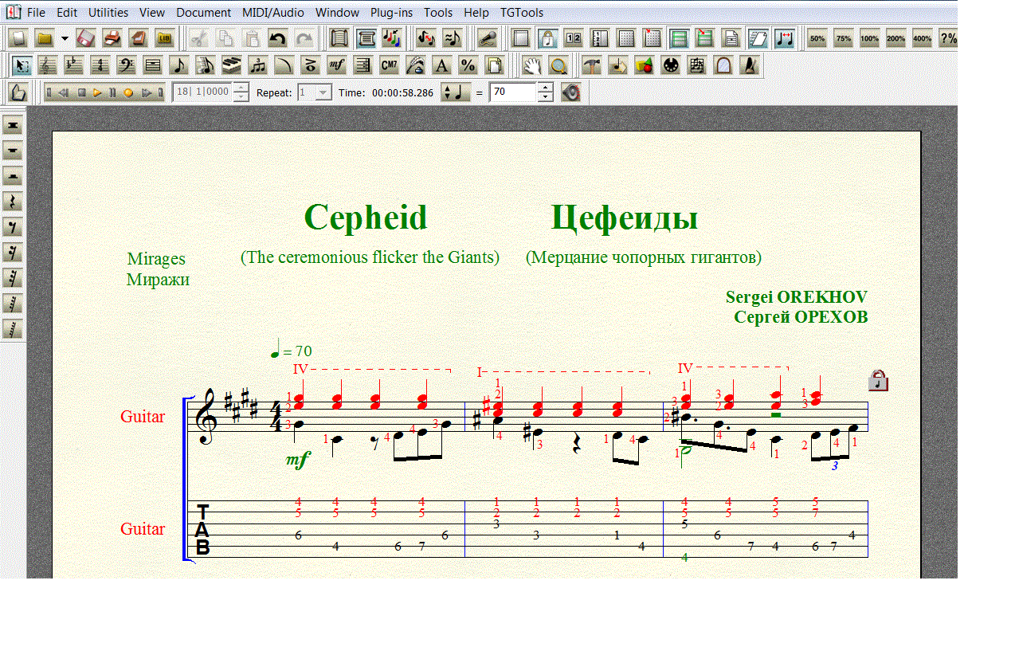Toggle Scroll View mode
This screenshot has height=651, width=1015.
[x=339, y=38]
